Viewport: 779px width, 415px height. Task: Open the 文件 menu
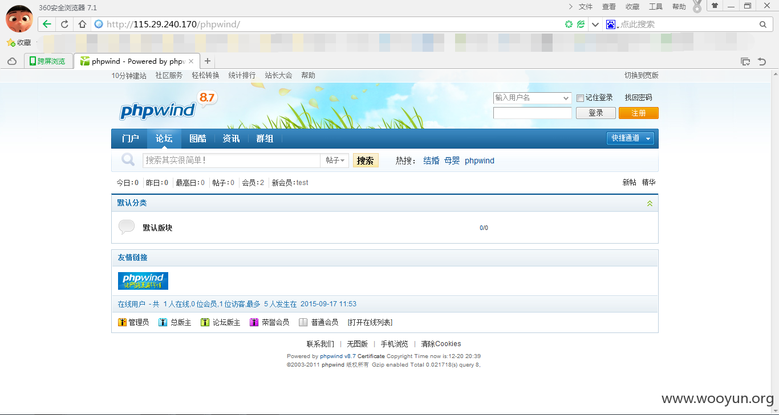tap(586, 7)
